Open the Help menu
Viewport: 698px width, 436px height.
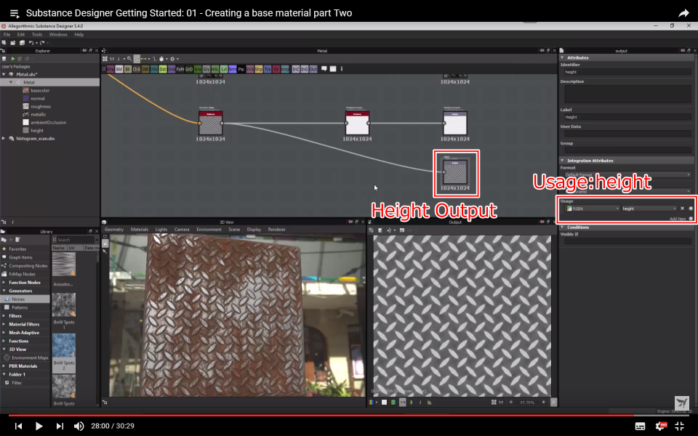pyautogui.click(x=79, y=34)
